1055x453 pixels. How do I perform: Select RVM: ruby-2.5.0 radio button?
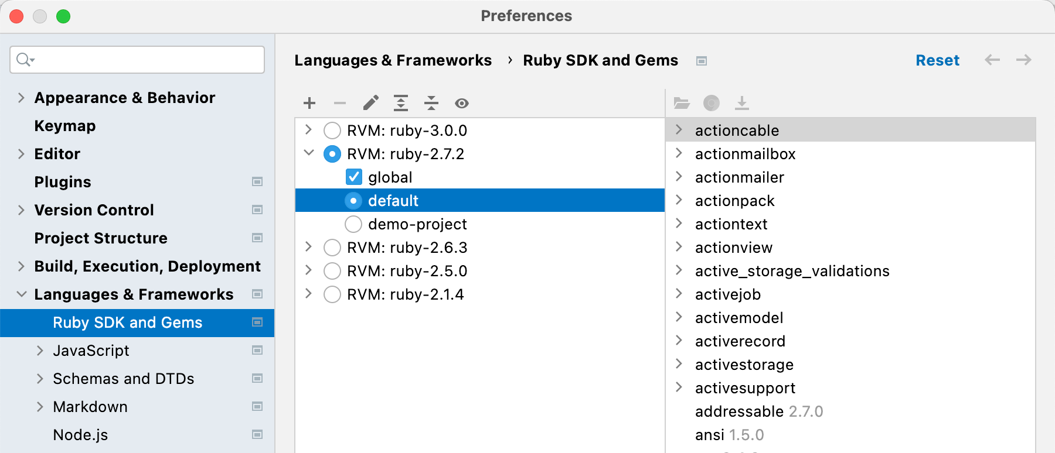pos(332,271)
